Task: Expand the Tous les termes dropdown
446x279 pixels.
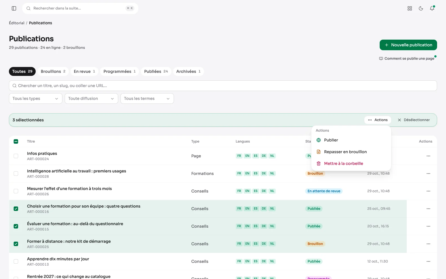Action: pos(147,98)
